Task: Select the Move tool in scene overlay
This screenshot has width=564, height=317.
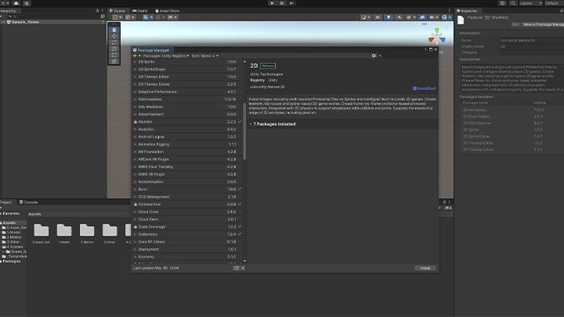Action: (114, 36)
